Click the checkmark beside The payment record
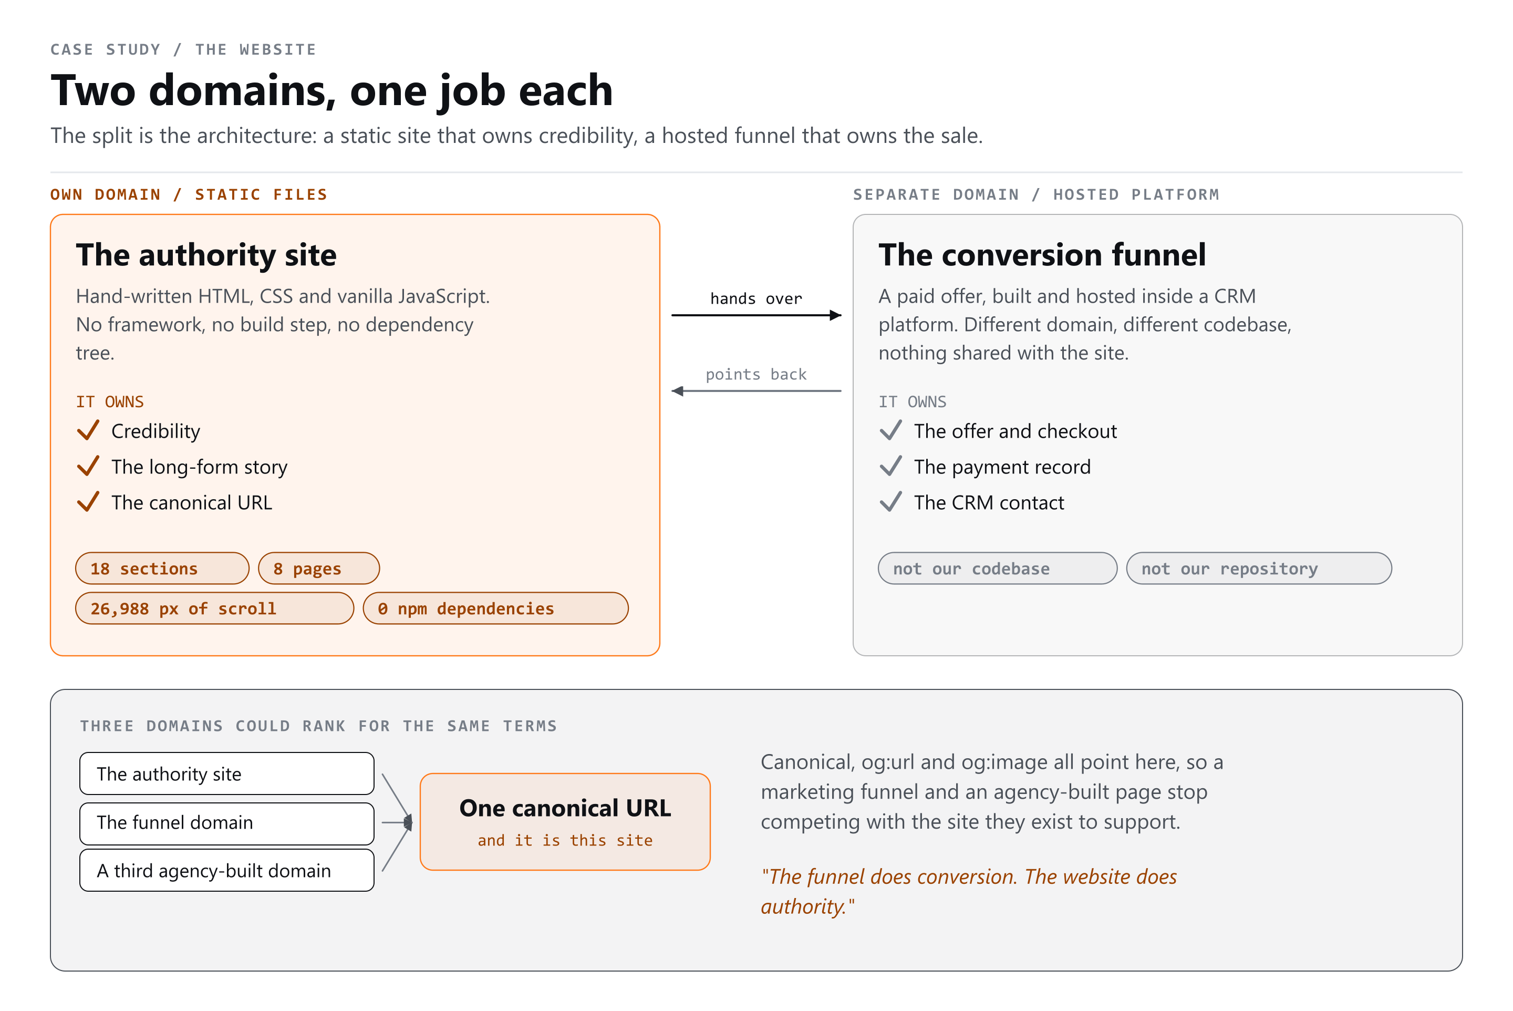 click(890, 466)
